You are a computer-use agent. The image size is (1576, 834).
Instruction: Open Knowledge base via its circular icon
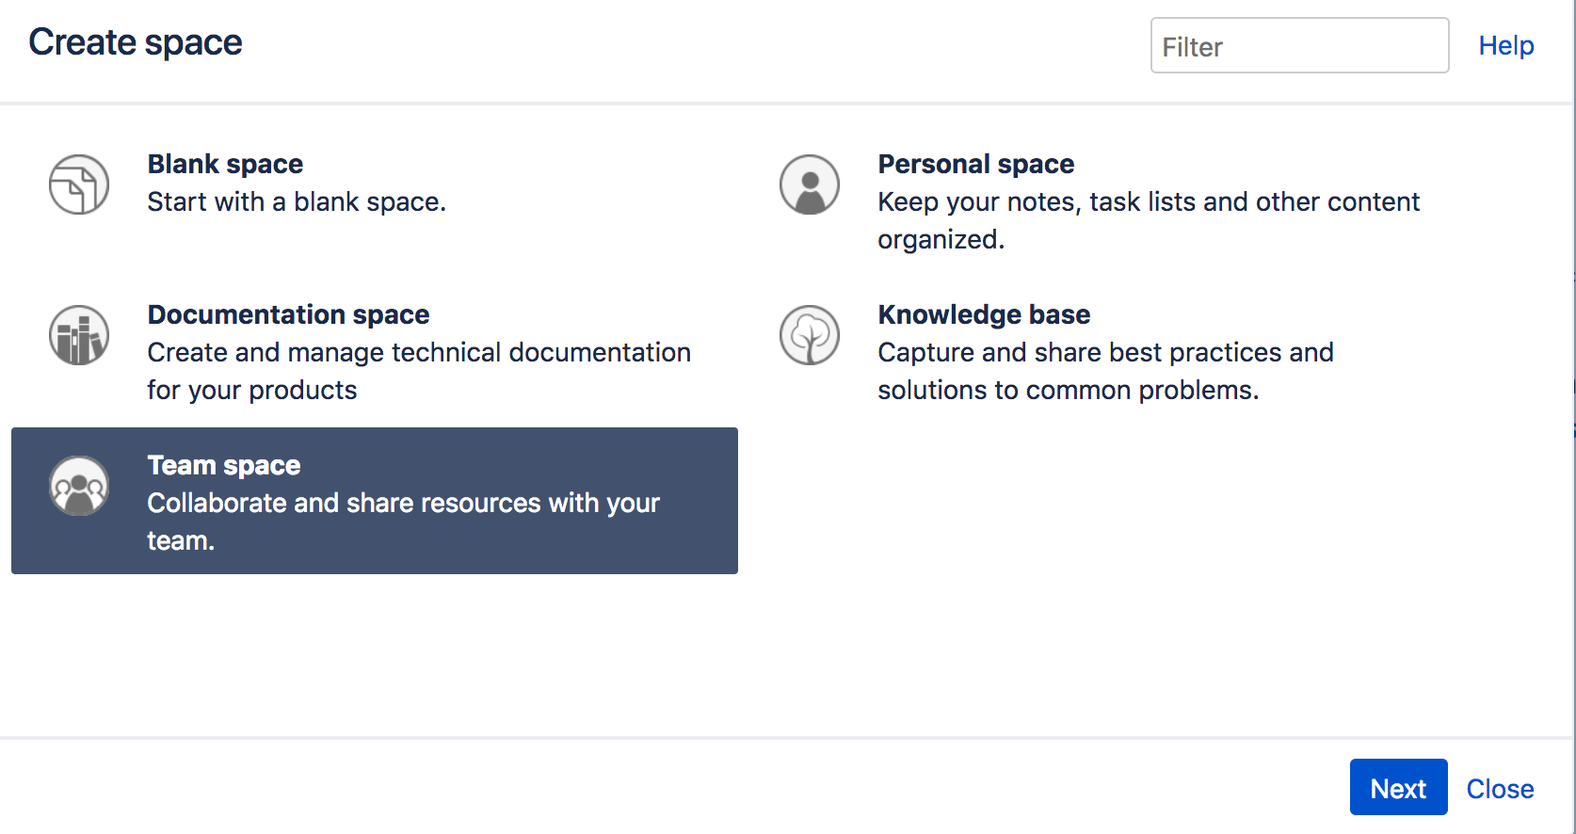coord(810,335)
